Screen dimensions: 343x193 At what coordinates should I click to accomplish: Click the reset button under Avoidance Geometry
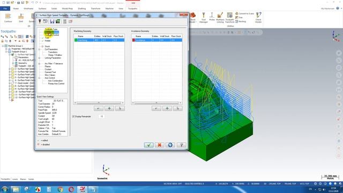click(x=156, y=108)
